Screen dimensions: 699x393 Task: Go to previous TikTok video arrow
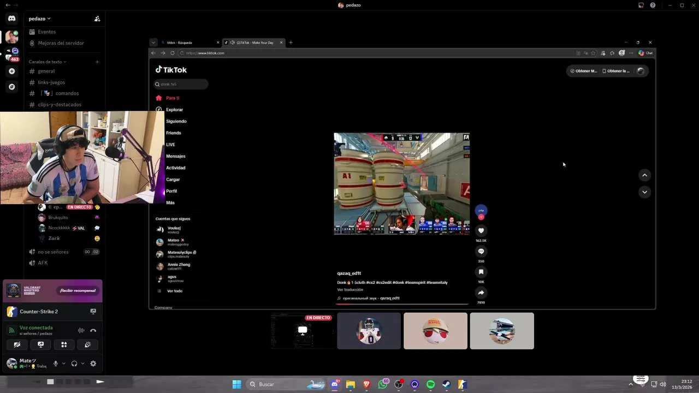pyautogui.click(x=644, y=175)
